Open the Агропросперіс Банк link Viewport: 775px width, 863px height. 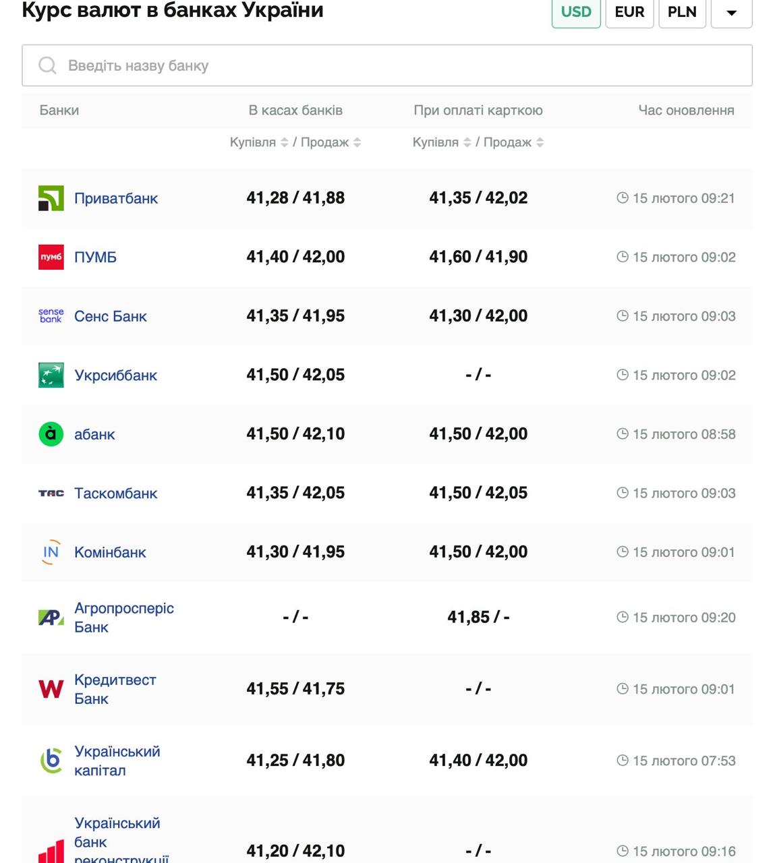pos(123,618)
